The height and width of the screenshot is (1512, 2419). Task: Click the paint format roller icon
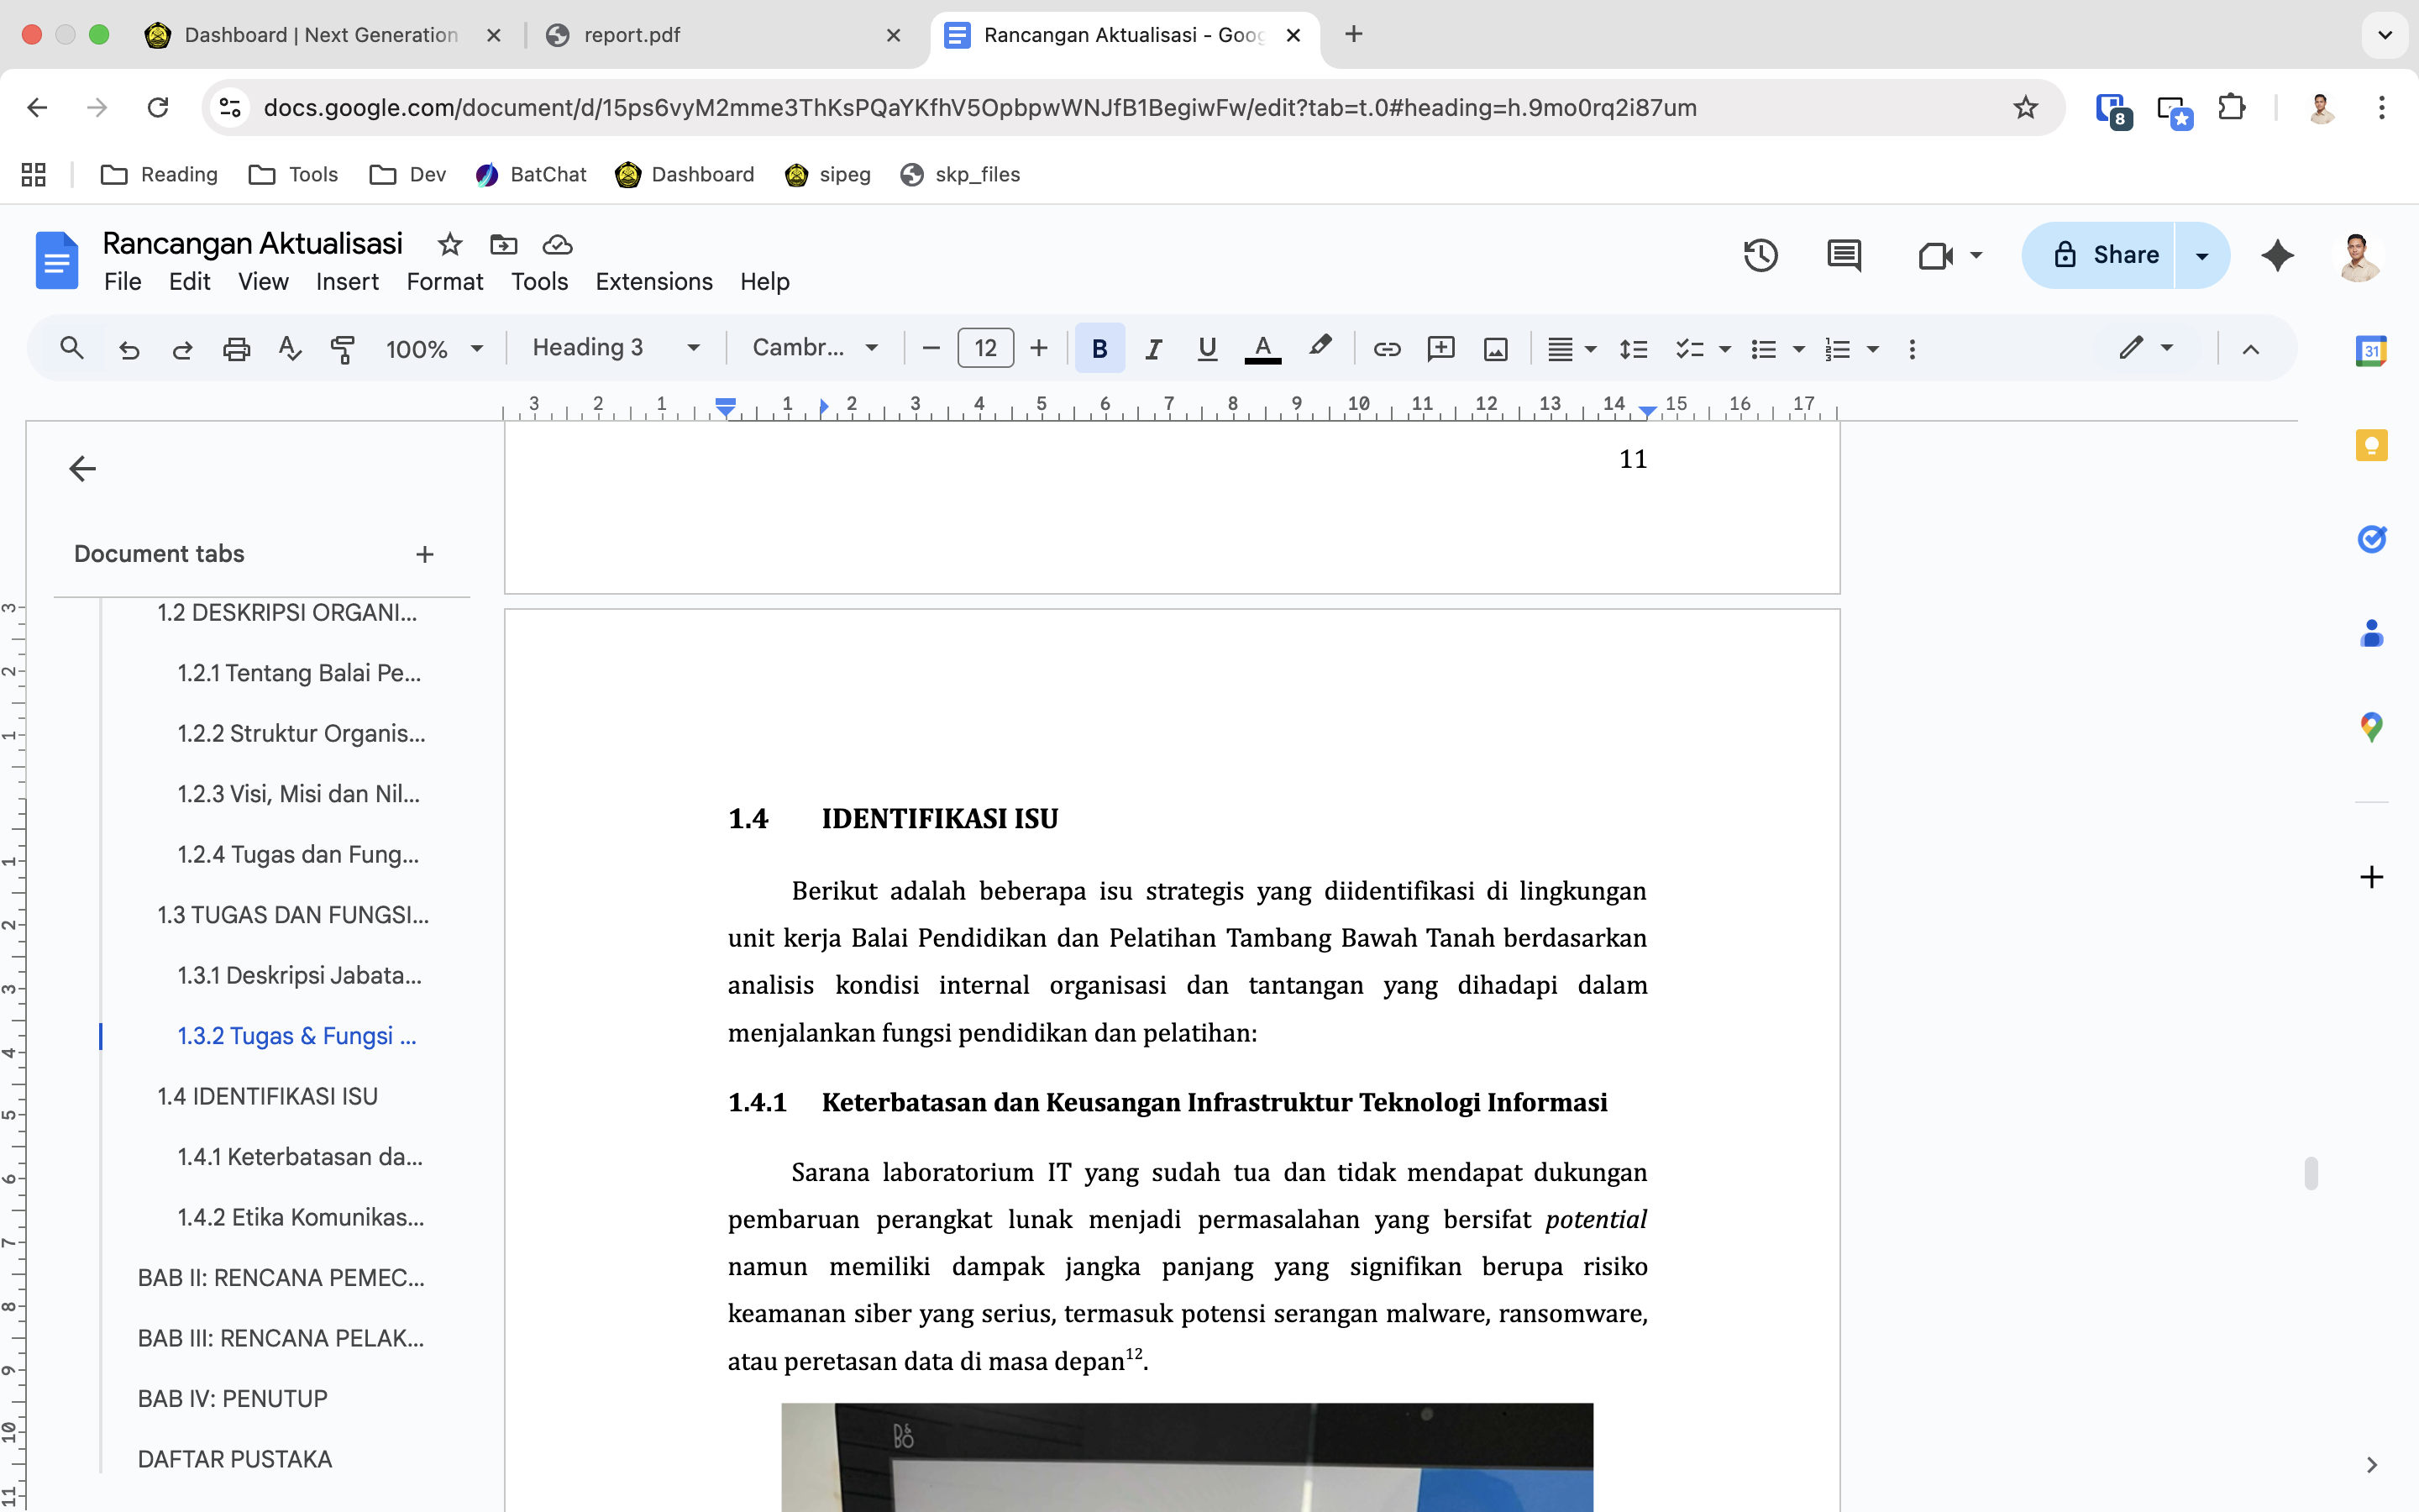coord(343,348)
